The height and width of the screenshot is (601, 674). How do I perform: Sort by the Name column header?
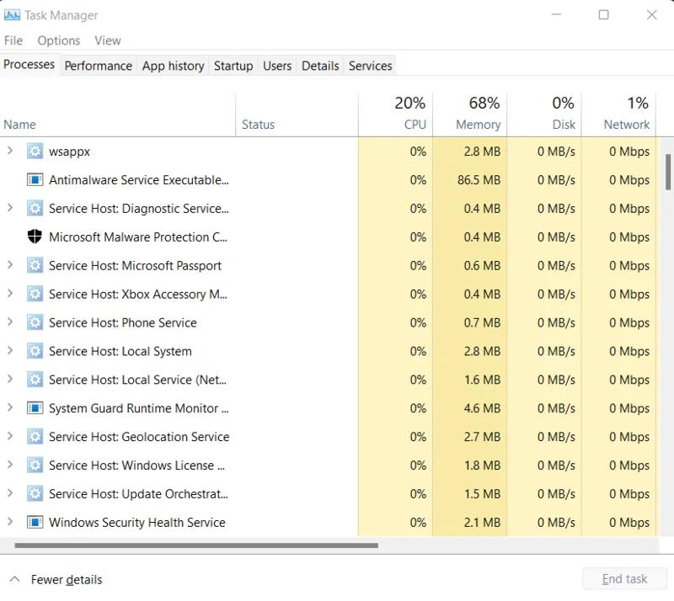coord(118,114)
